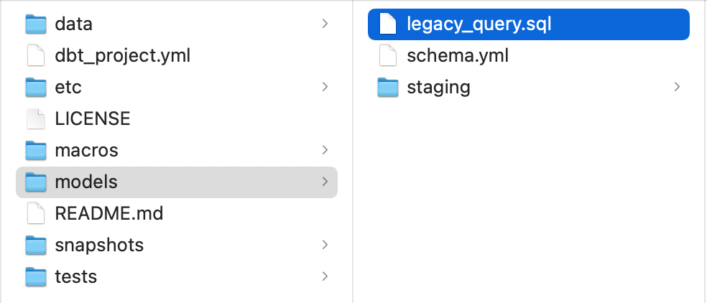Image resolution: width=707 pixels, height=303 pixels.
Task: Expand the staging folder chevron
Action: (x=677, y=88)
